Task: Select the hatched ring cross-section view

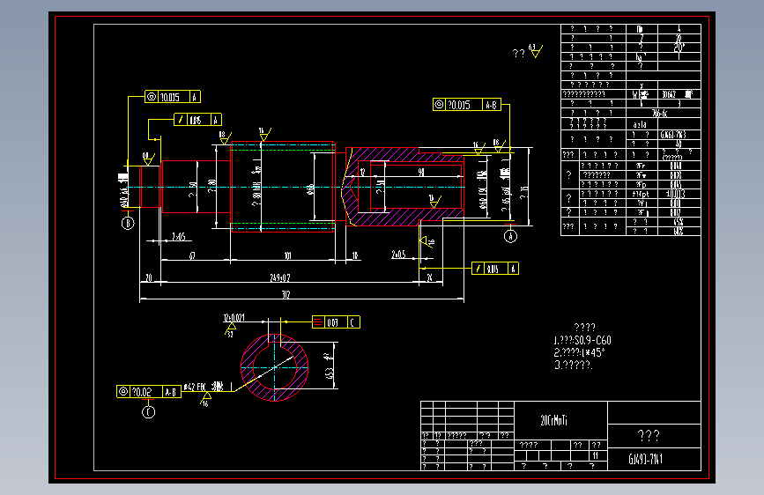Action: coord(274,367)
